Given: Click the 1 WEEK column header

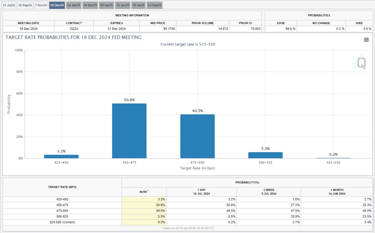Looking at the screenshot, I should pos(269,192).
